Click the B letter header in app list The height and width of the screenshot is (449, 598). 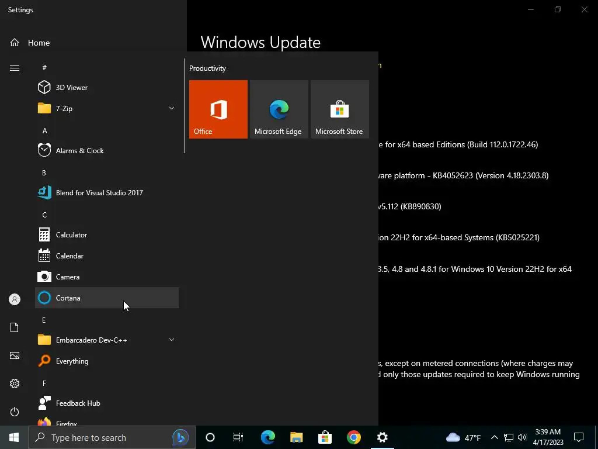tap(44, 172)
